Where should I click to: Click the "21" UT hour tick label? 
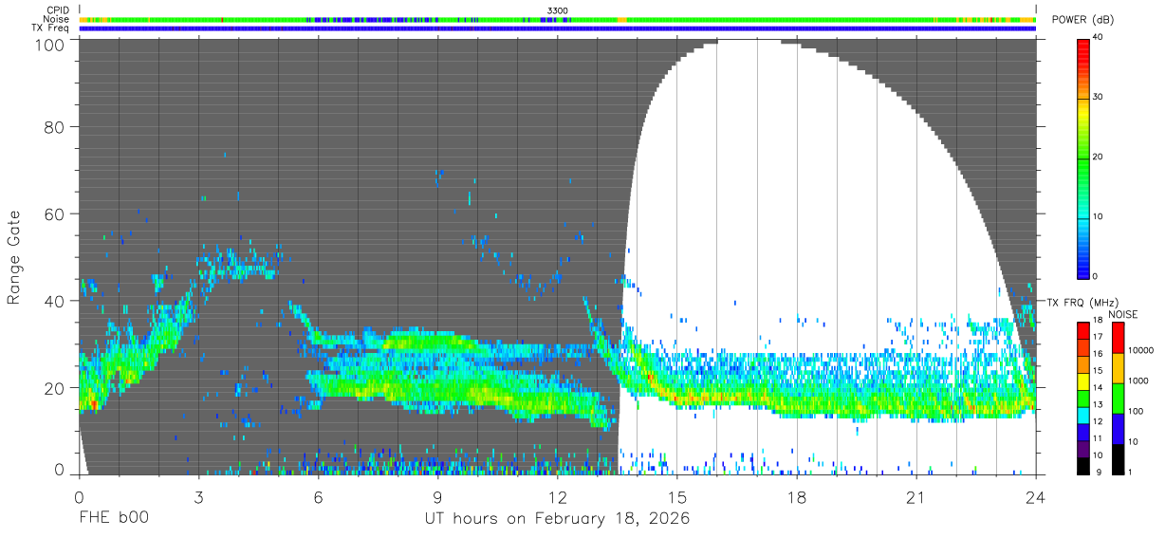coord(916,497)
